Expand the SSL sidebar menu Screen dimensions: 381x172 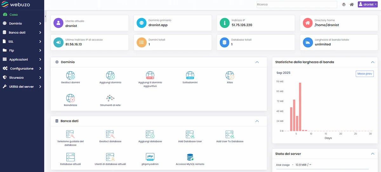click(x=22, y=41)
